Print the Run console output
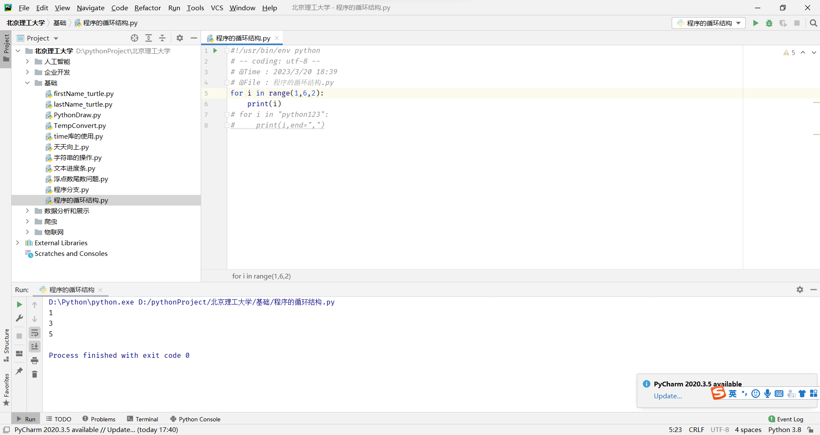 35,361
